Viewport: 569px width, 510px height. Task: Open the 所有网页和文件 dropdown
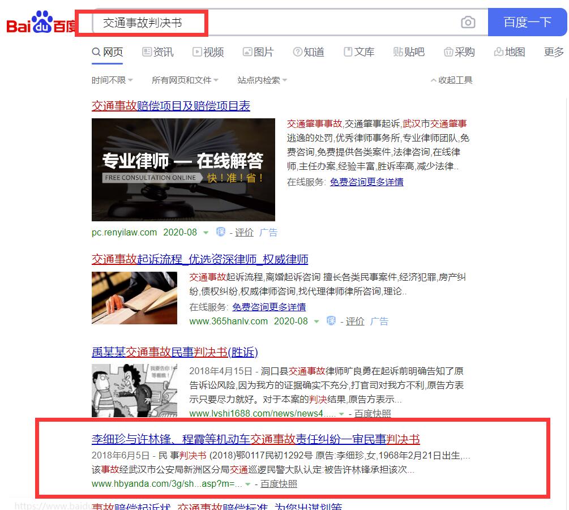[x=185, y=80]
